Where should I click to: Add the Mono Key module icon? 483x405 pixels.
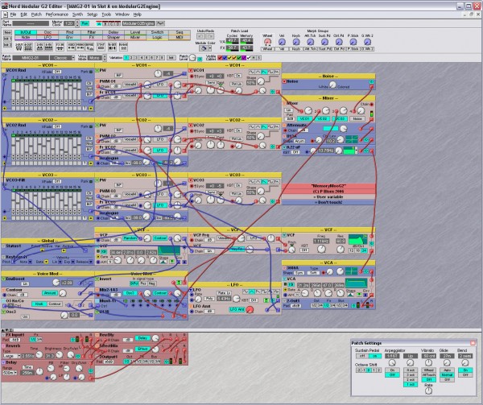80,47
